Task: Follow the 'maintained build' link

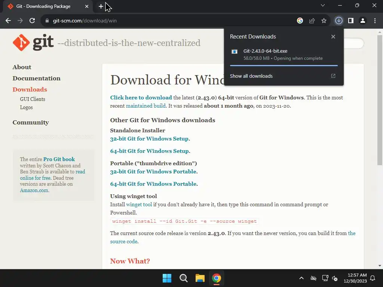Action: click(146, 106)
